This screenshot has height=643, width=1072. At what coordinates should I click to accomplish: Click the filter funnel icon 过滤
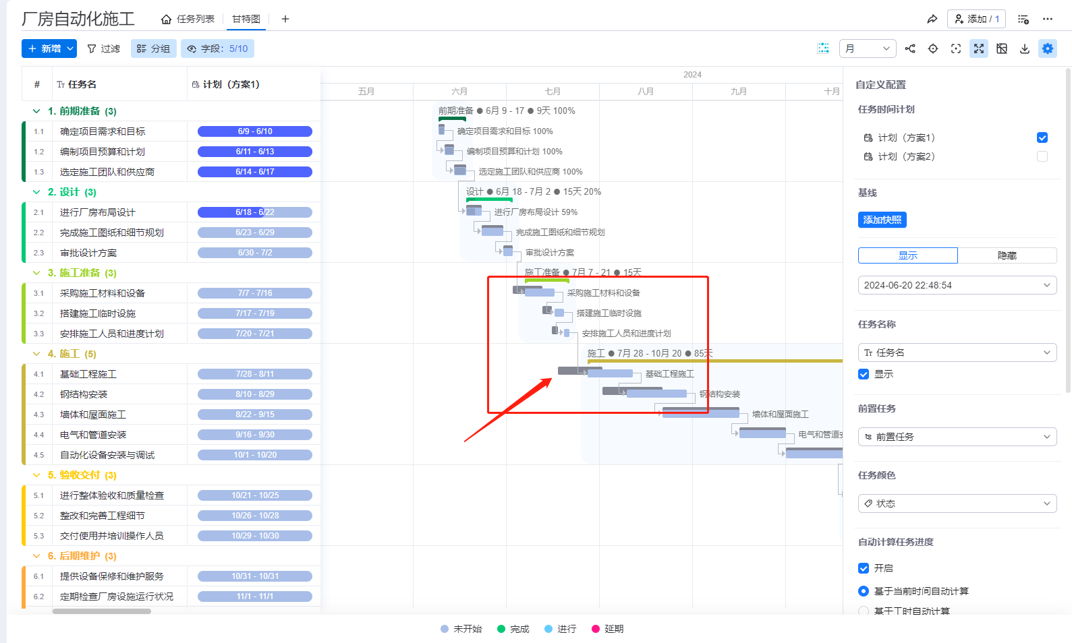click(92, 49)
